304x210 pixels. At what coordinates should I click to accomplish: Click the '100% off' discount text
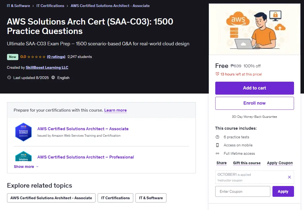(x=252, y=66)
